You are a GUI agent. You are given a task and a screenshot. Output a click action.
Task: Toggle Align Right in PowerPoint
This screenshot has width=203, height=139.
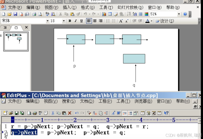[x=101, y=21]
